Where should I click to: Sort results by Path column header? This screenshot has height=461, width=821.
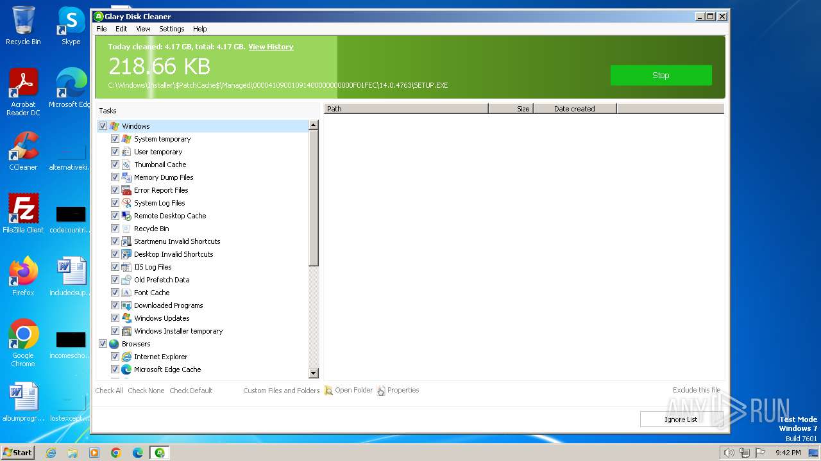406,109
